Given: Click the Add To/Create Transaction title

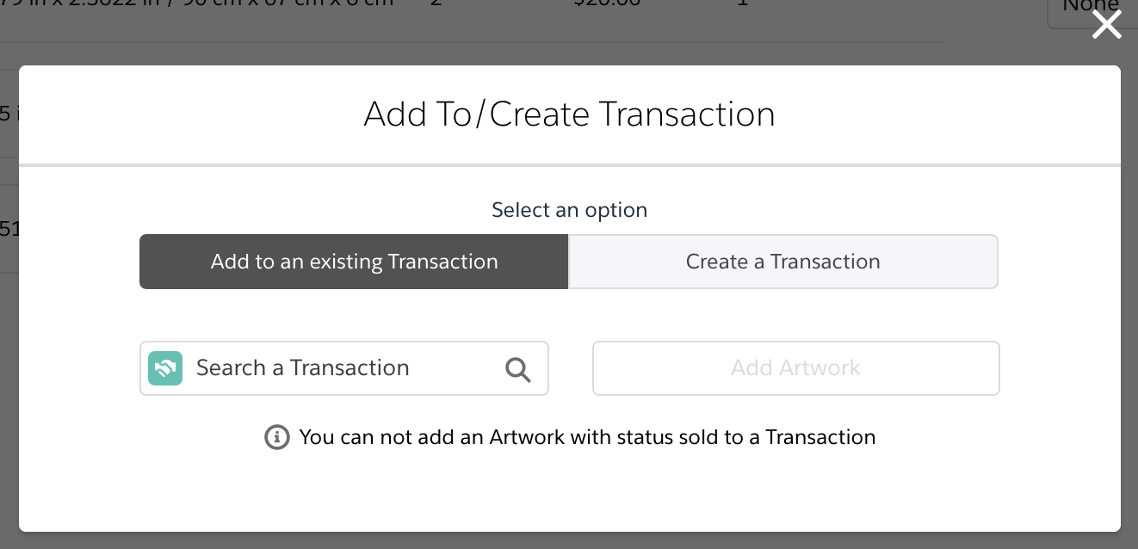Looking at the screenshot, I should [569, 114].
